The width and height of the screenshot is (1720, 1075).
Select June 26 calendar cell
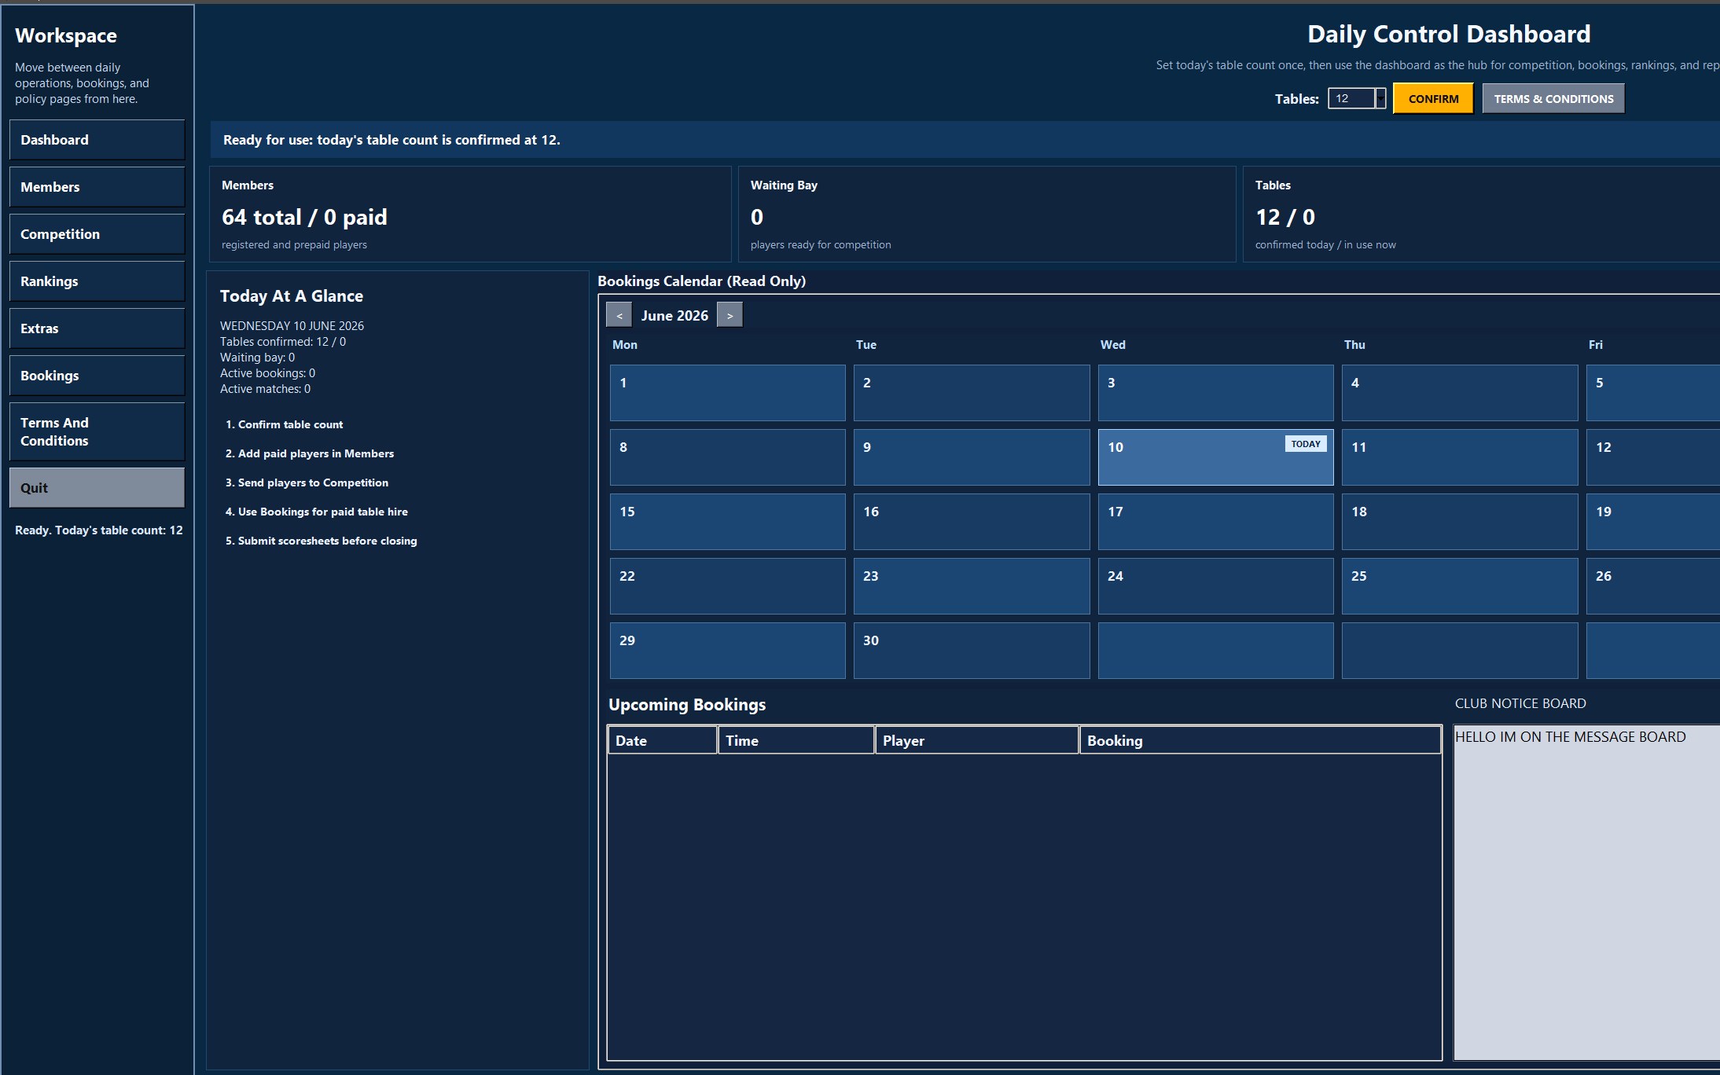point(1653,586)
